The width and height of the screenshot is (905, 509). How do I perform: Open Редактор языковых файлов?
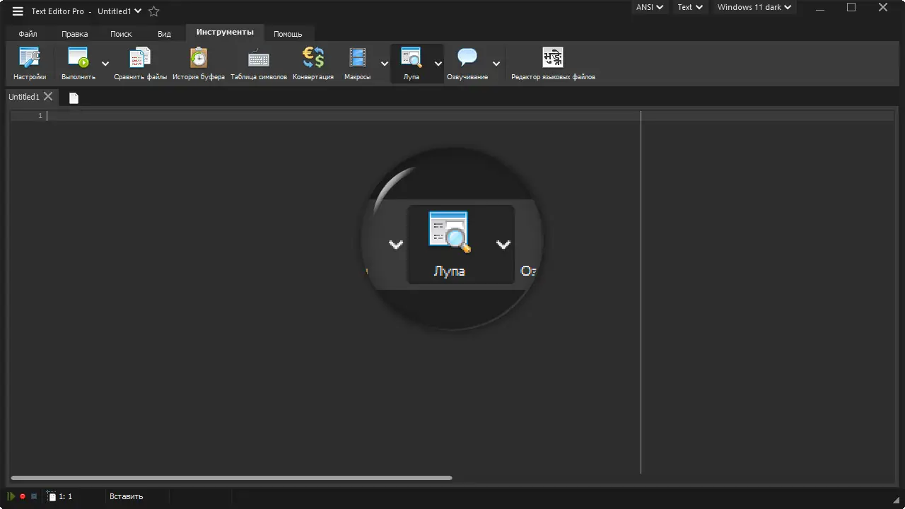tap(553, 63)
